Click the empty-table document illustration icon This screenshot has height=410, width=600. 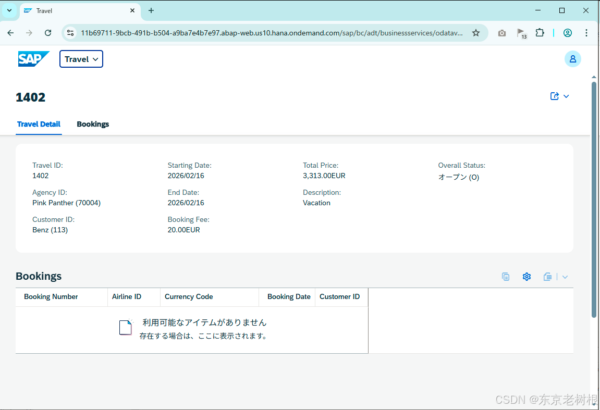pyautogui.click(x=126, y=327)
